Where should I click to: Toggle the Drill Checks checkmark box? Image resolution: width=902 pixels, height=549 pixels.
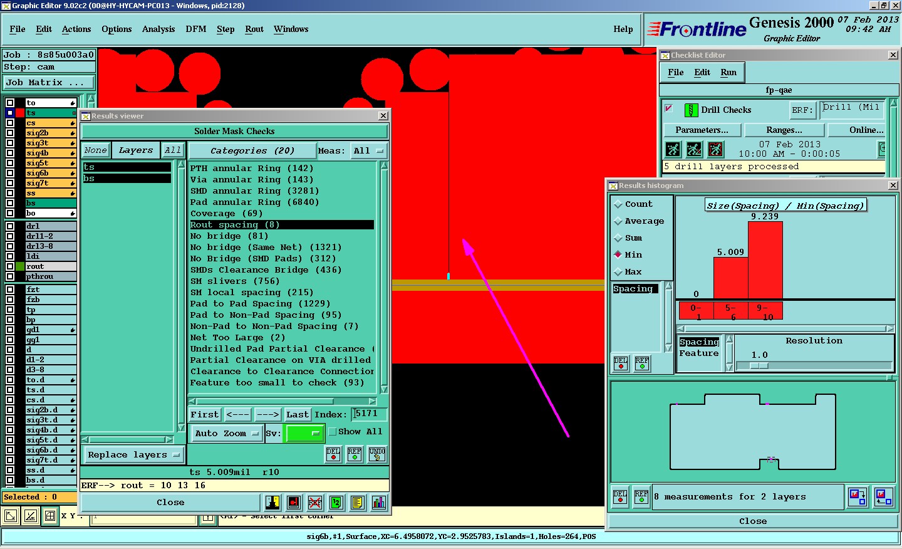click(x=669, y=108)
